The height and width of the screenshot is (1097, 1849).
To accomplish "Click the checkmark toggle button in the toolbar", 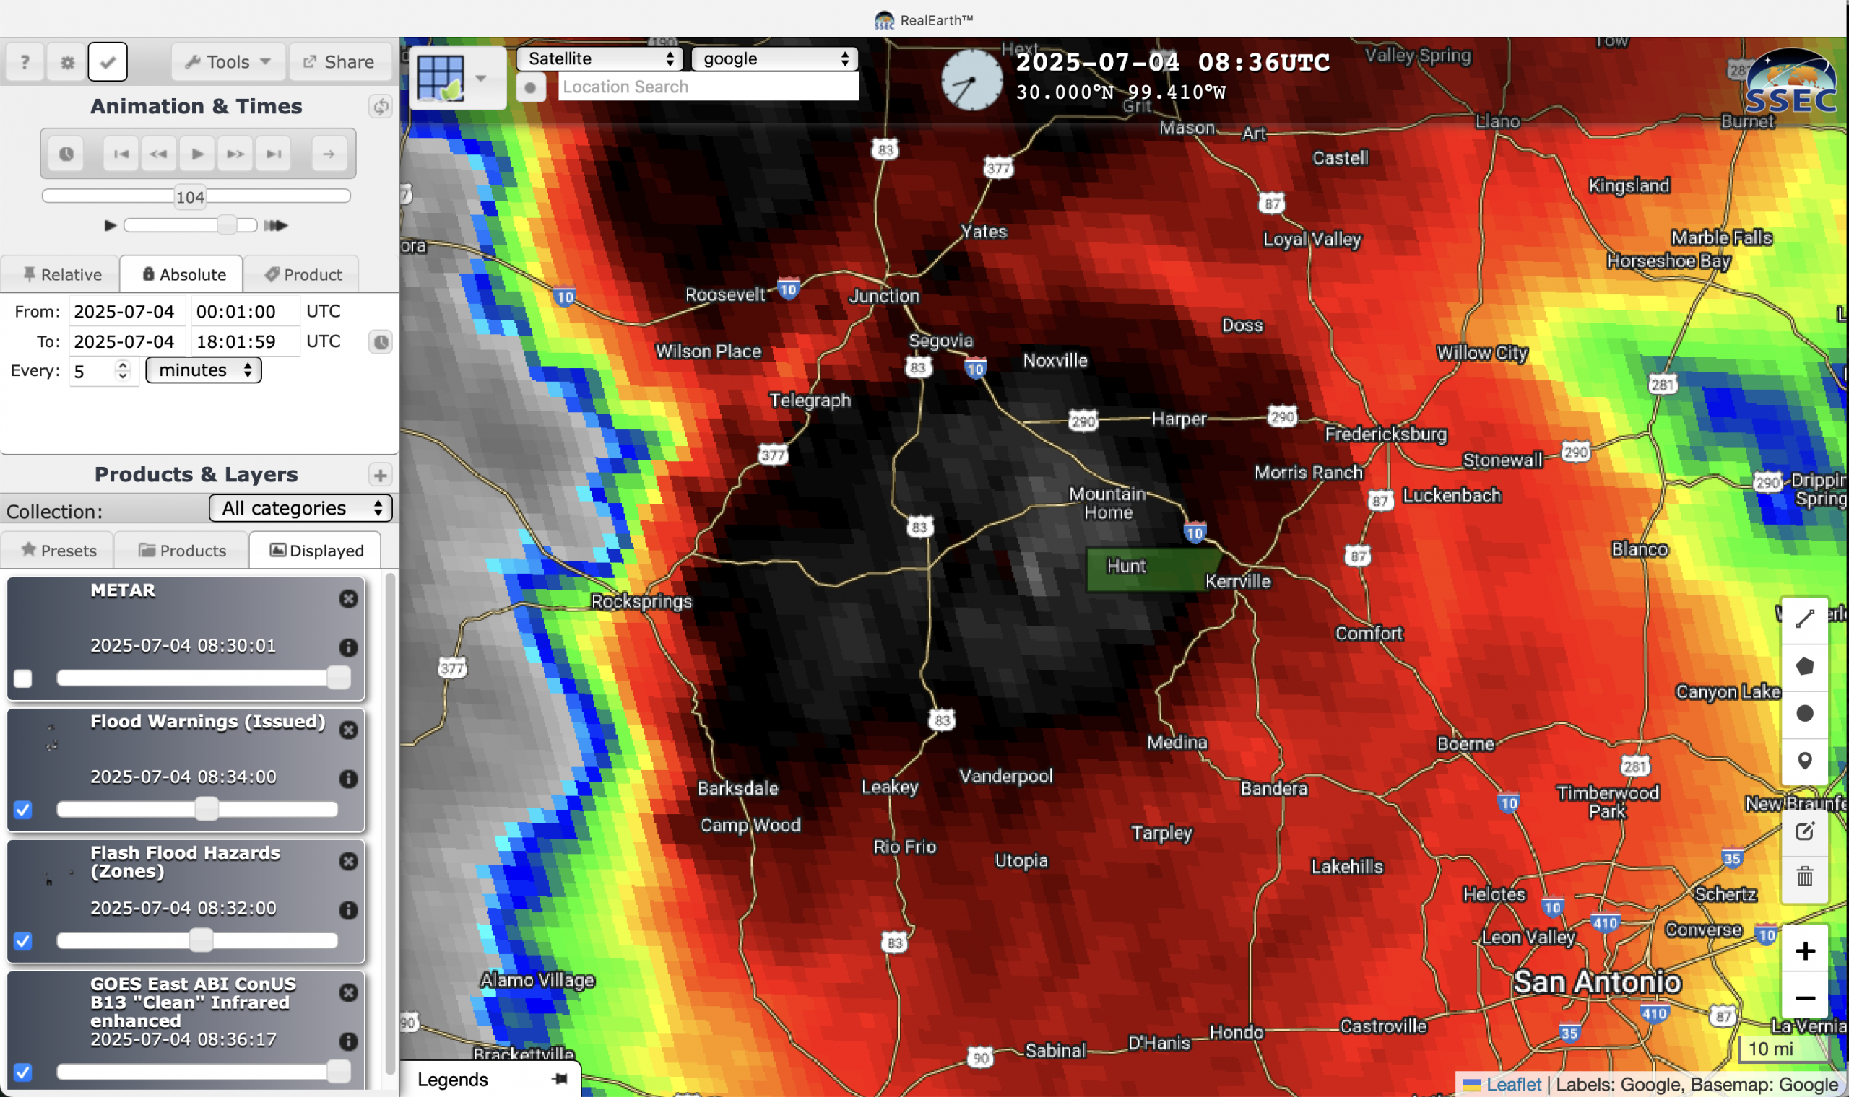I will pos(107,61).
